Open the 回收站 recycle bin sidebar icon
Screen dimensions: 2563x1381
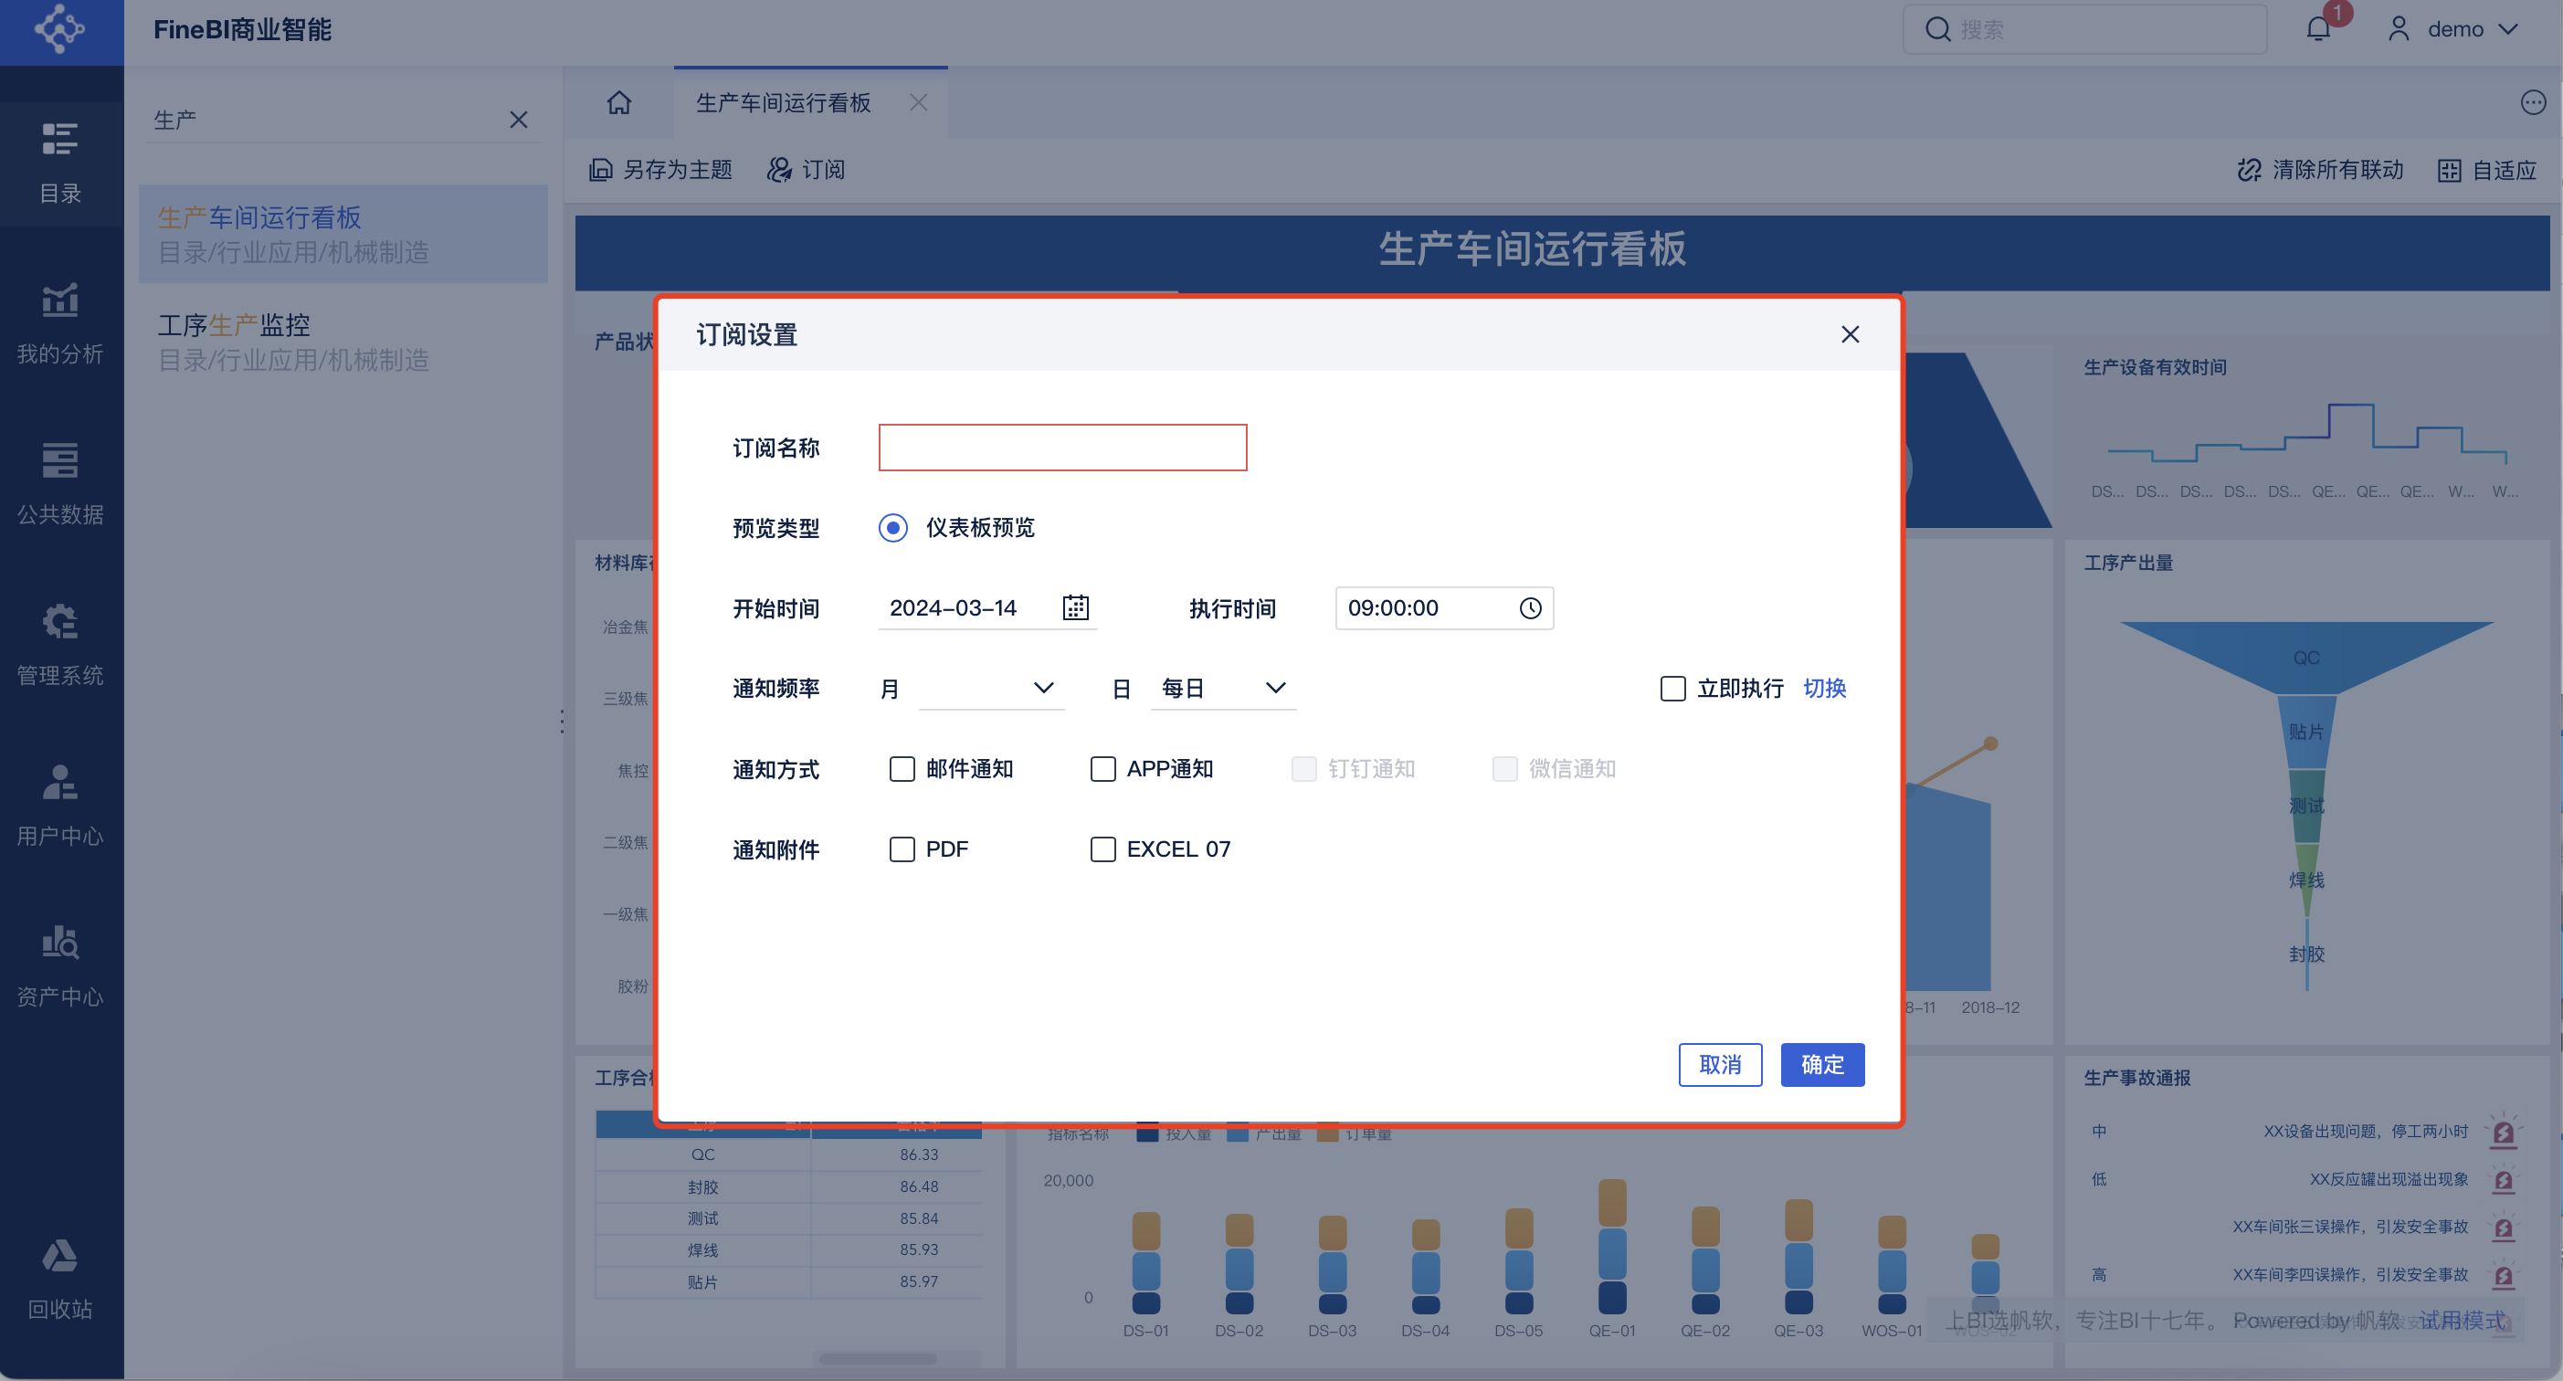(59, 1279)
